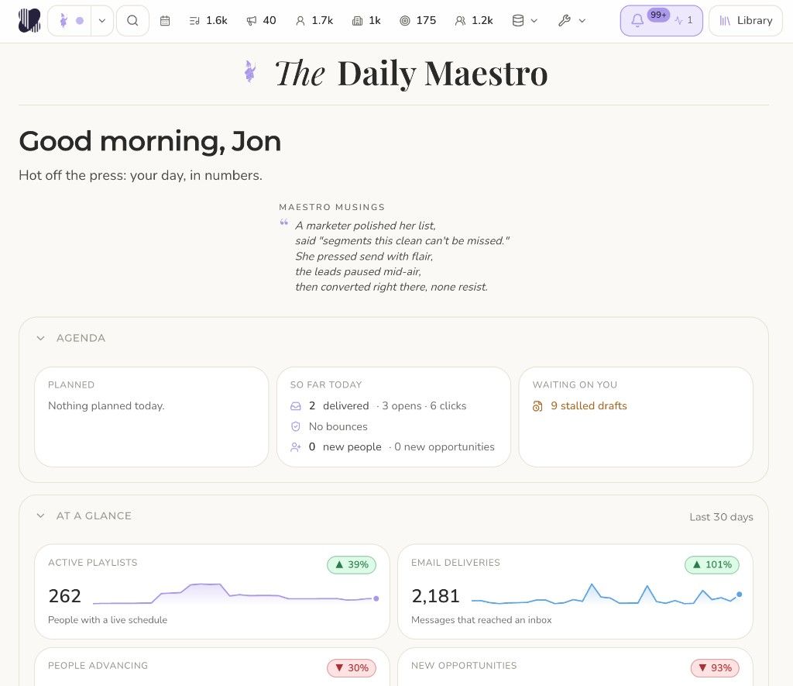The image size is (793, 686).
Task: Click 'Nothing planned today.' text
Action: (106, 406)
